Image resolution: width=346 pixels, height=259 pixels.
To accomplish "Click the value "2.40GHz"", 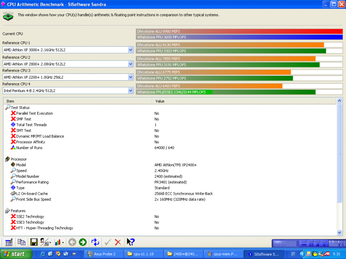I will tap(161, 171).
